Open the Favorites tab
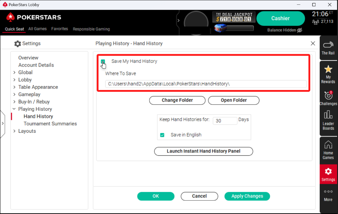This screenshot has height=214, width=338. coord(59,29)
